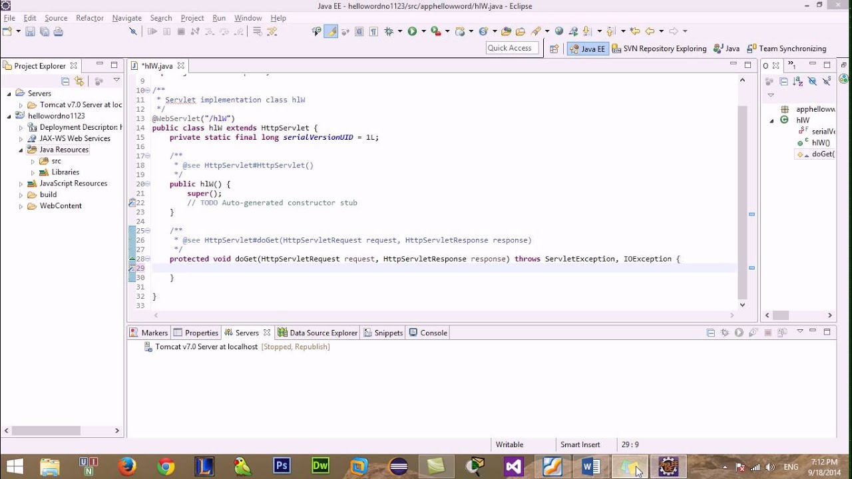Open the Source menu
This screenshot has width=852, height=479.
56,18
